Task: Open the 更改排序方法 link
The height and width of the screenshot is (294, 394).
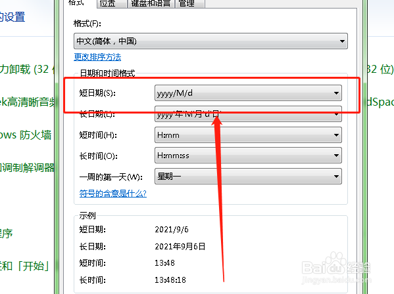Action: (97, 57)
